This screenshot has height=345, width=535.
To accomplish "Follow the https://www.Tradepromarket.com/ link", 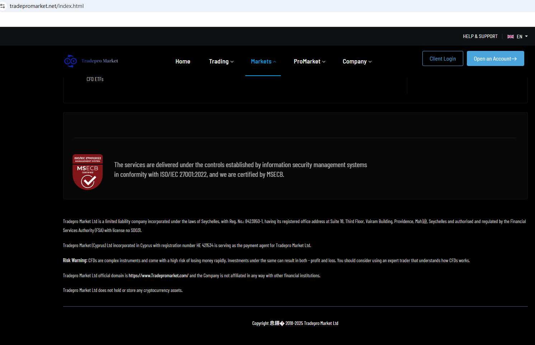I will point(158,275).
